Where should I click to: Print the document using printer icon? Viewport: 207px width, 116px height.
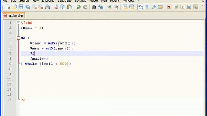tap(48, 7)
